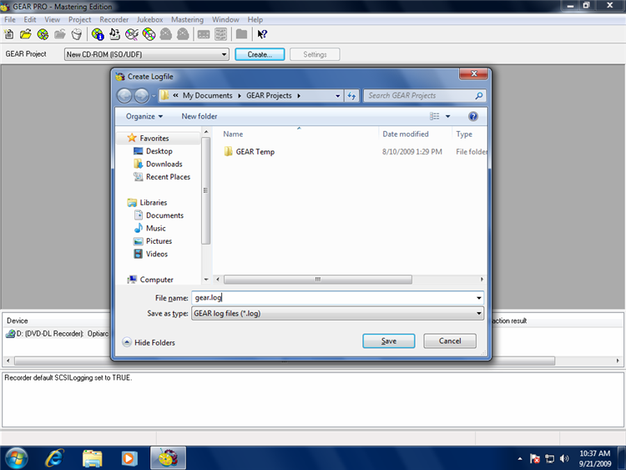626x470 pixels.
Task: Cancel the Create Logfile dialog
Action: pos(450,341)
